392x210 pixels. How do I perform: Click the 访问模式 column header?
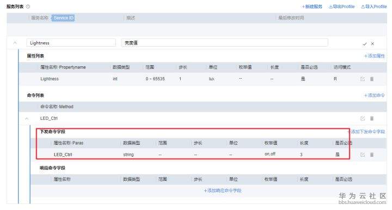[x=342, y=67]
